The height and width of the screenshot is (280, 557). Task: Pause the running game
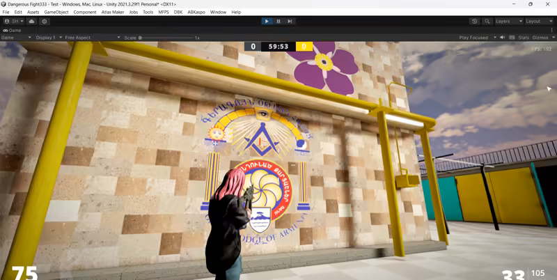(x=278, y=22)
